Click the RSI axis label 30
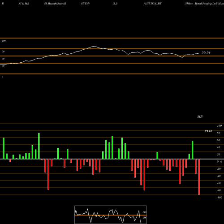Screen dimensions: 224x224 point(3,66)
